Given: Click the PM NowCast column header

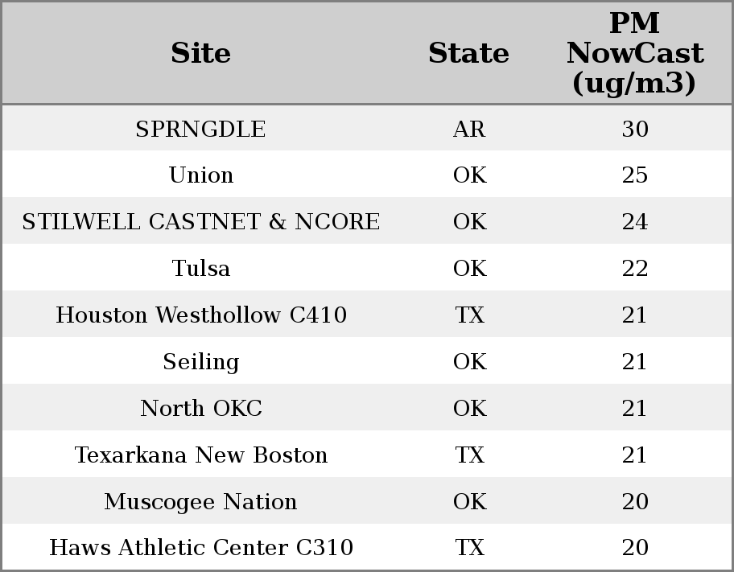Looking at the screenshot, I should 634,53.
